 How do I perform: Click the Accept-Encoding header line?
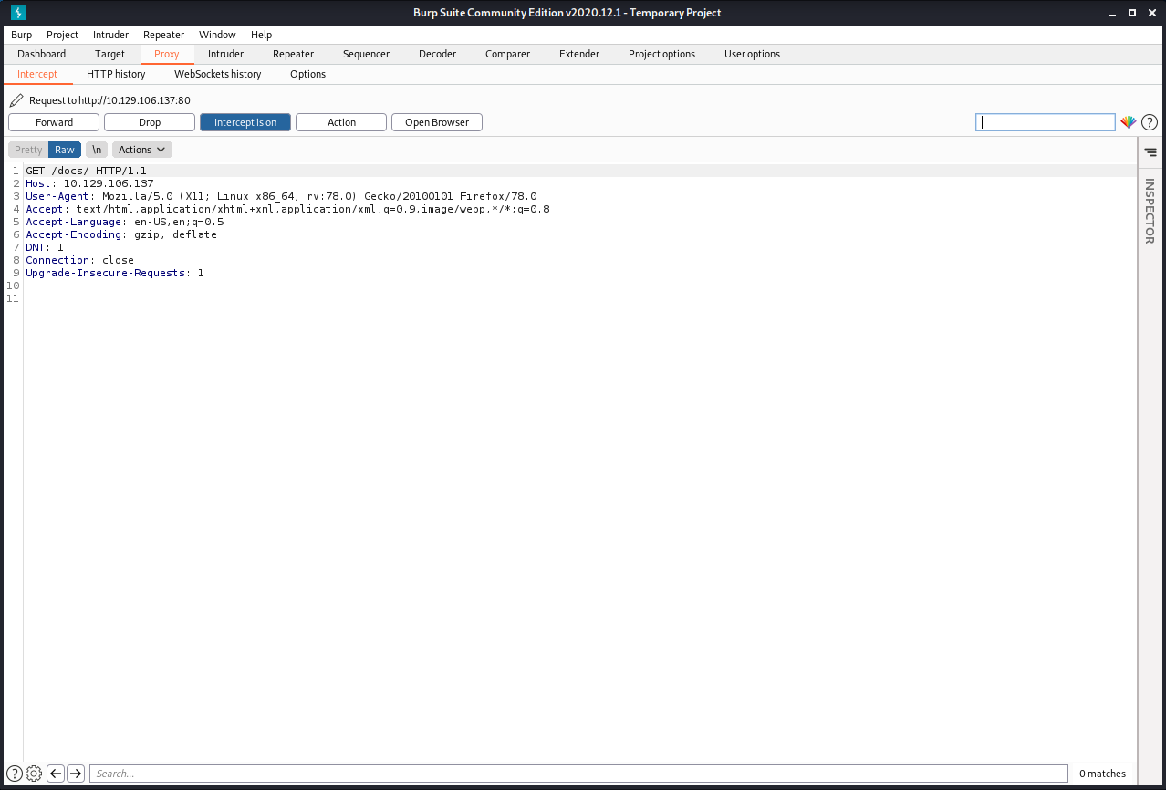(x=121, y=235)
